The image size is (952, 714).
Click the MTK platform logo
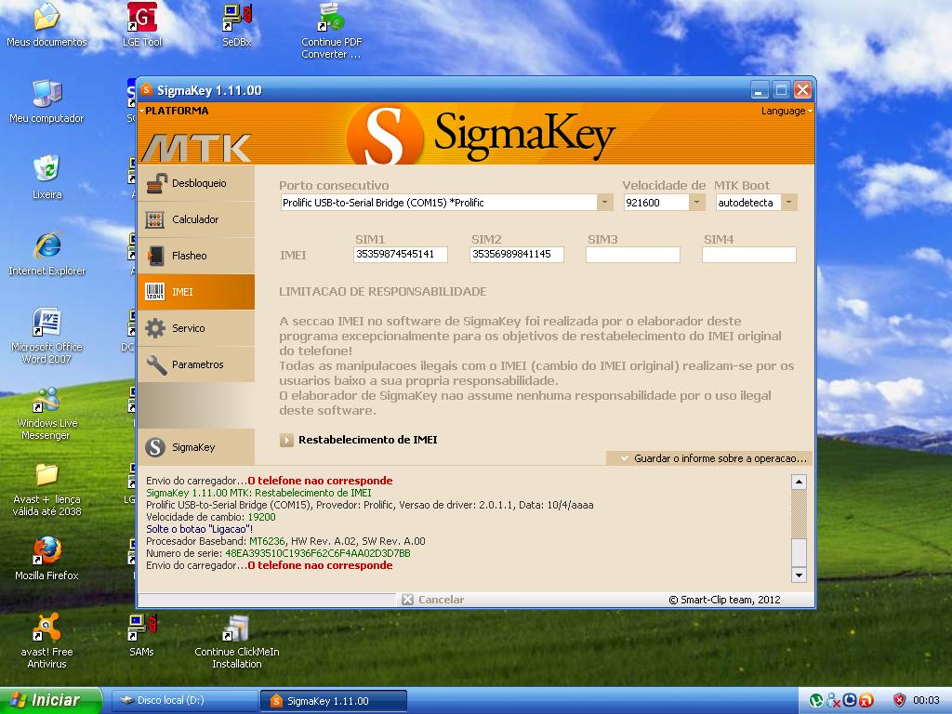click(195, 147)
